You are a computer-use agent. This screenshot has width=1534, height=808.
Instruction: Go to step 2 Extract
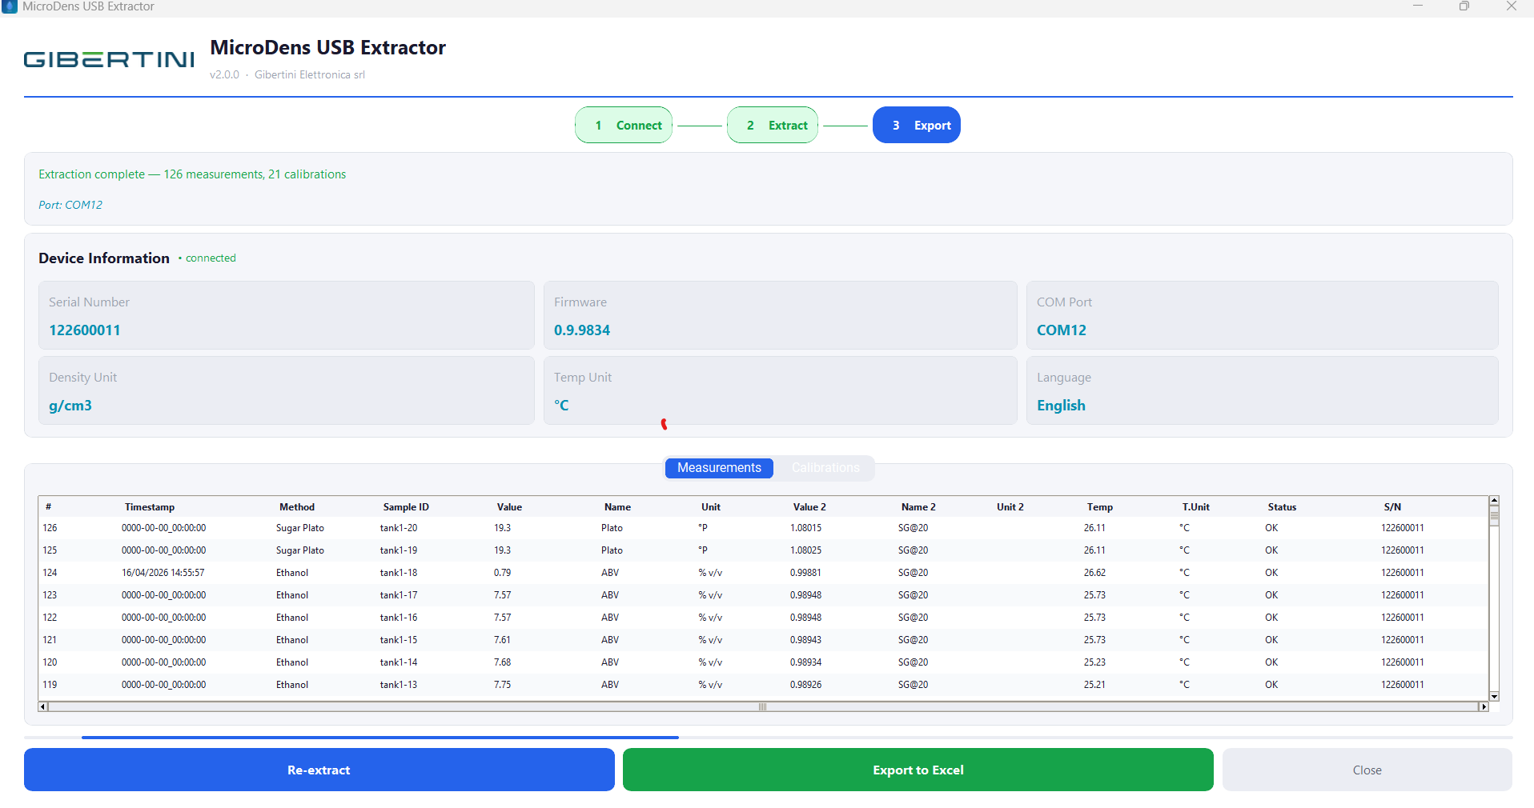point(773,125)
